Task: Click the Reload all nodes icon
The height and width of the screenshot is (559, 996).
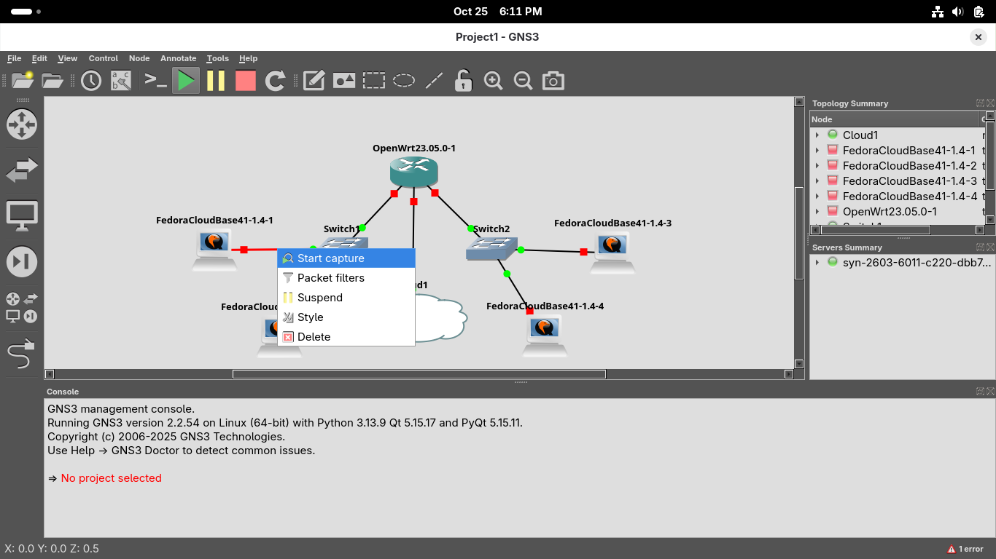Action: (275, 80)
